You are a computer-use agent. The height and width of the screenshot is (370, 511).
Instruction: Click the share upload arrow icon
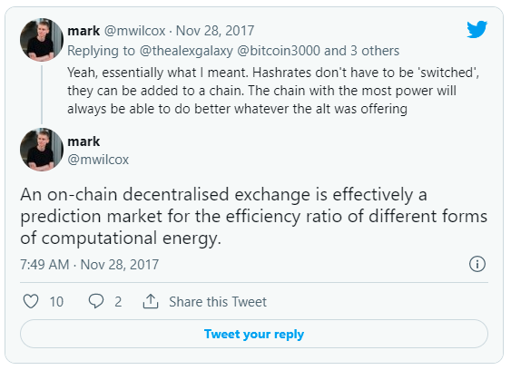pos(151,301)
